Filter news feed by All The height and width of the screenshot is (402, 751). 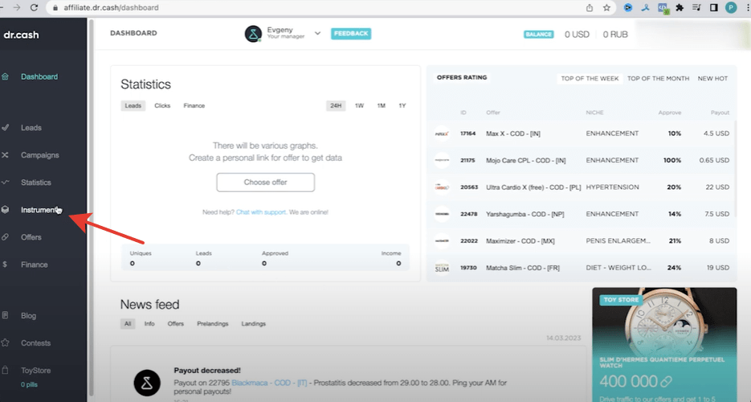(128, 324)
